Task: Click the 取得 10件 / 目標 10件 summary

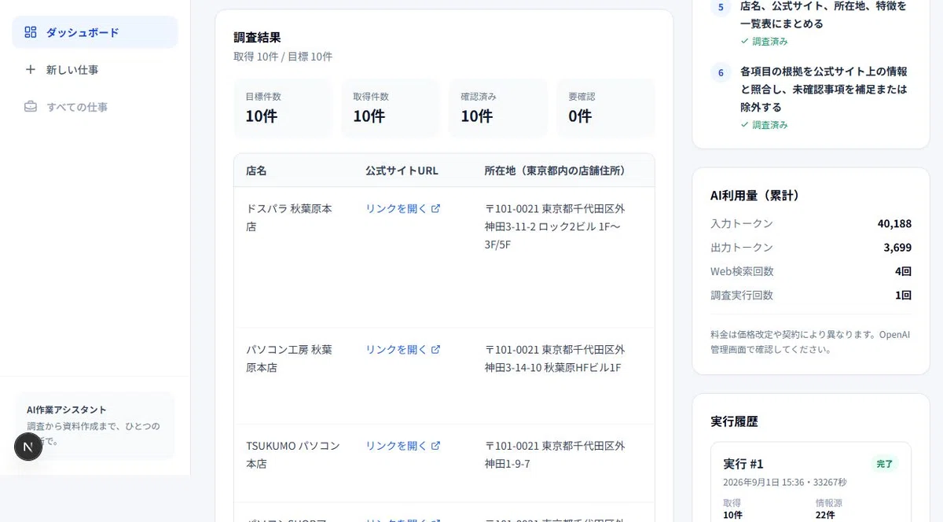Action: 283,57
